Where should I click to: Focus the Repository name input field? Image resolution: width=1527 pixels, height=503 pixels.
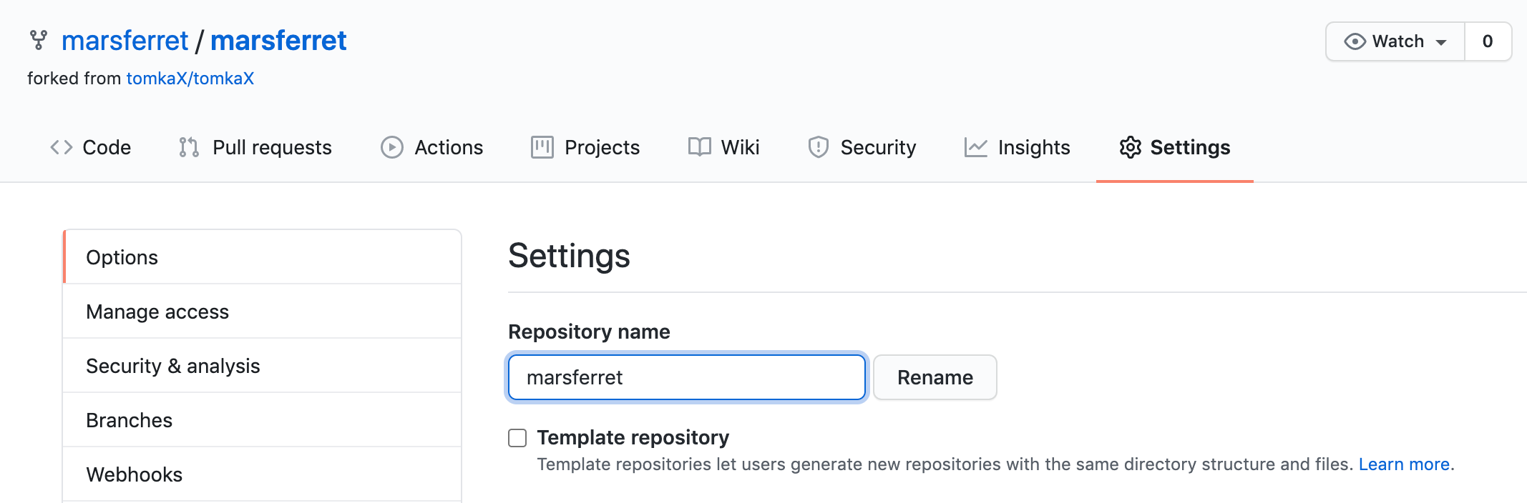[687, 377]
